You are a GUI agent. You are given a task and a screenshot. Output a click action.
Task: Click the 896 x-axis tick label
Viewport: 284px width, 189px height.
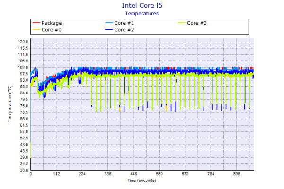point(237,174)
